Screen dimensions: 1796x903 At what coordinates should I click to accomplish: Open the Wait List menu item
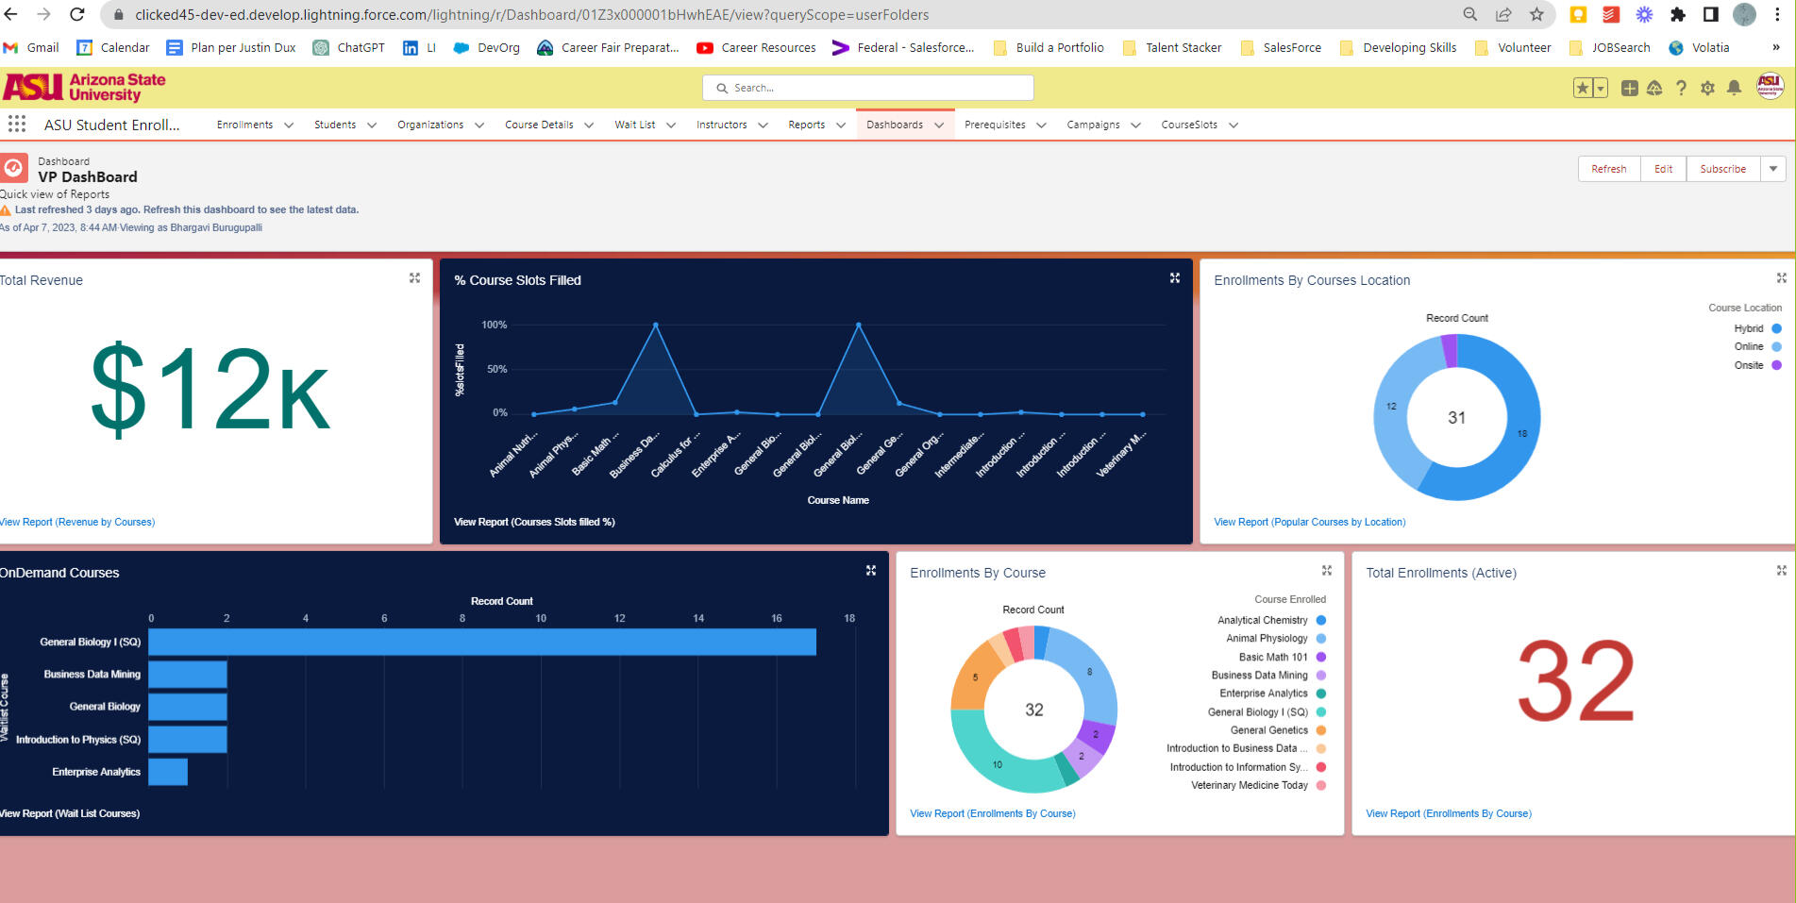(634, 124)
